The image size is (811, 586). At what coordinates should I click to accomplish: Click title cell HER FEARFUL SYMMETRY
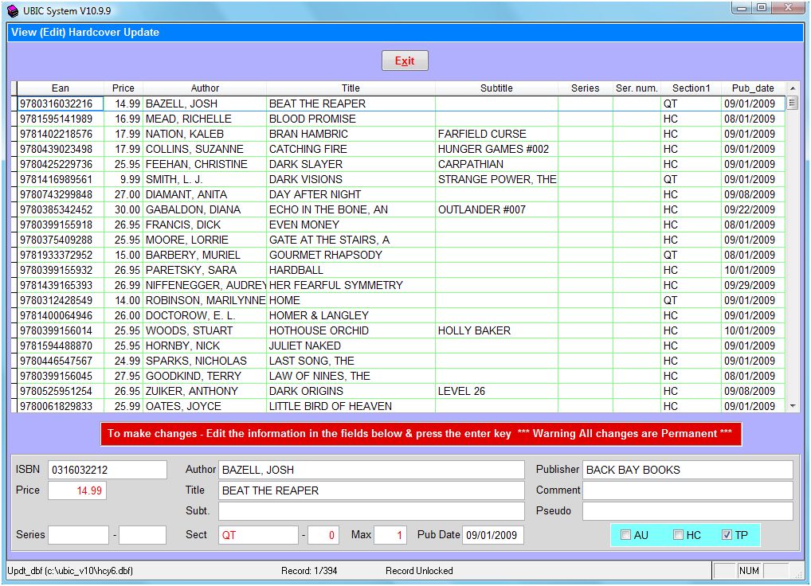351,285
